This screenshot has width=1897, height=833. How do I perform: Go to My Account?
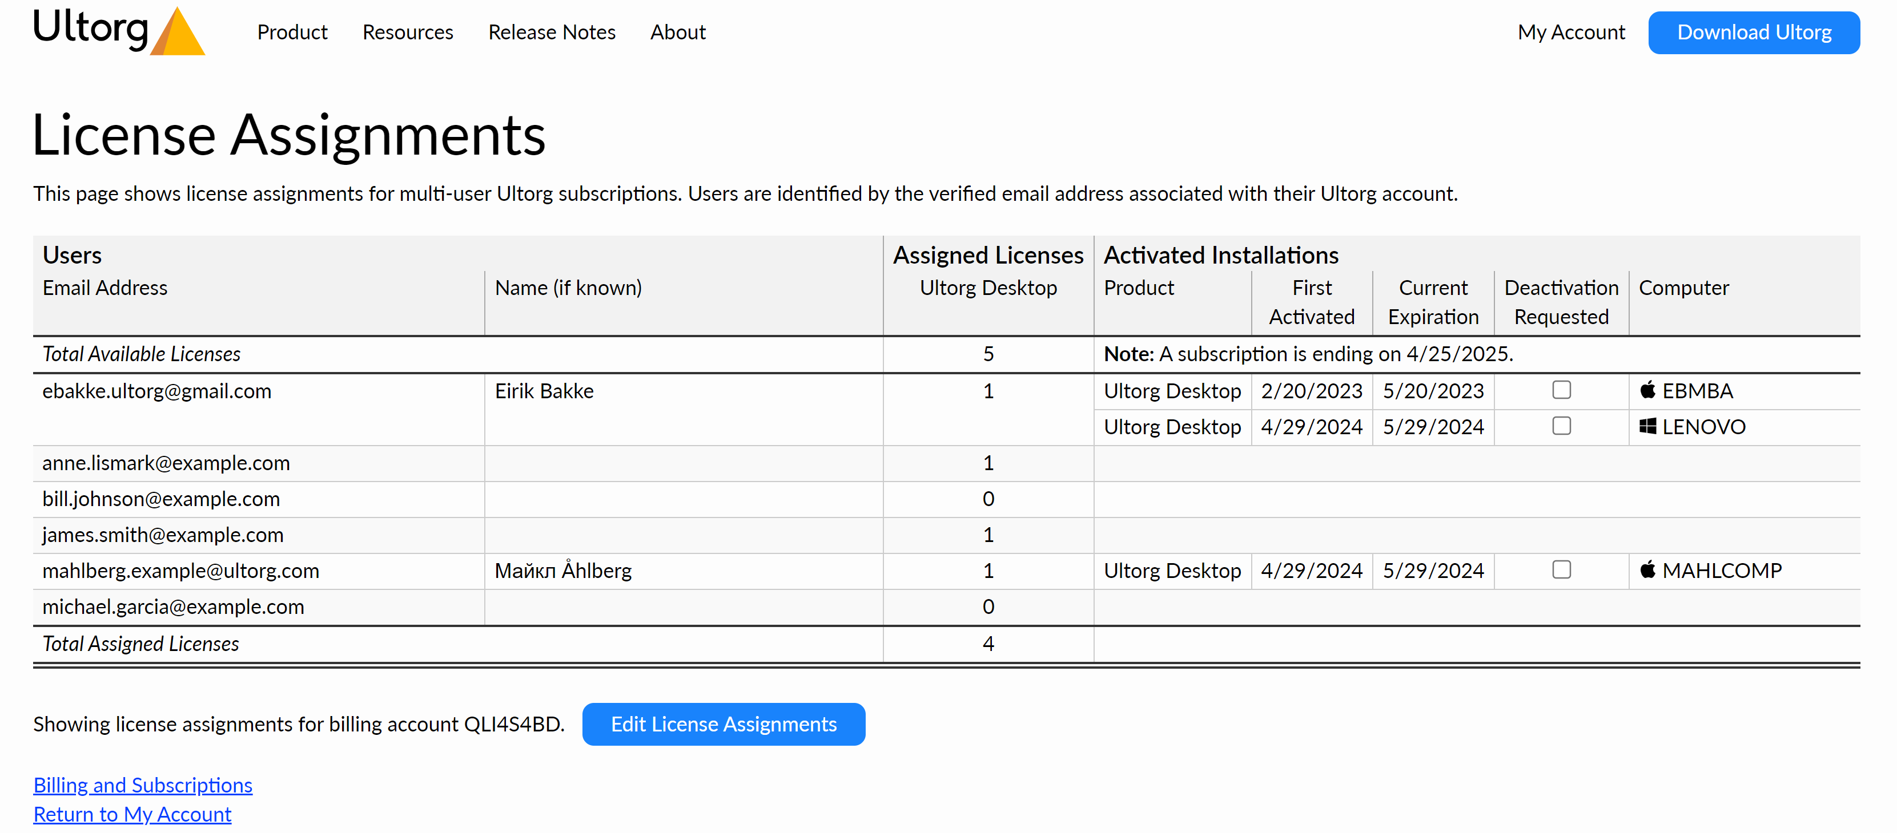tap(1571, 33)
